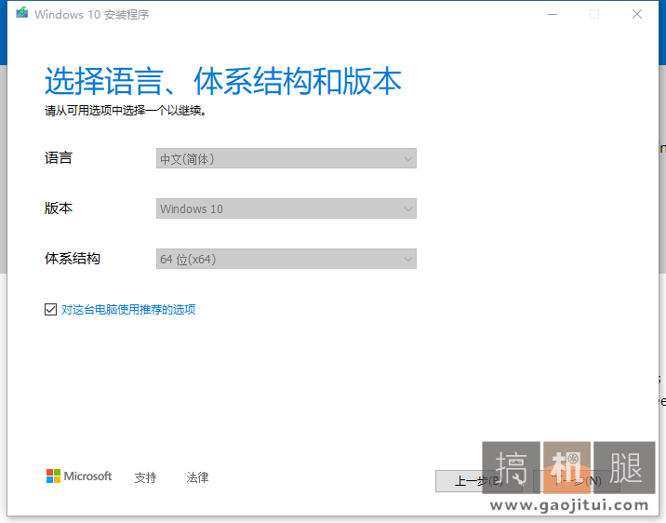Screen dimensions: 666x523
Task: Minimize the Windows 10 setup window
Action: pos(553,15)
